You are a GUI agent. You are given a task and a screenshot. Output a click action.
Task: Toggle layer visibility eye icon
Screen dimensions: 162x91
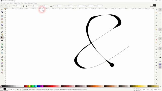[x=18, y=90]
